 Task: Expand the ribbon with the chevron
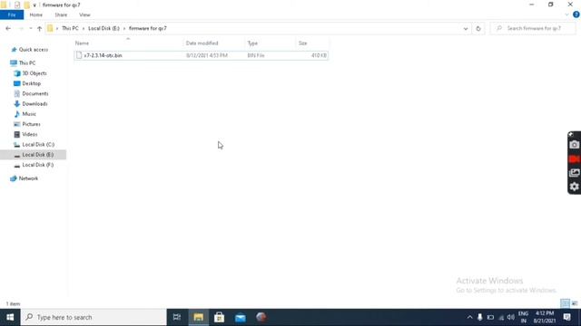(566, 14)
